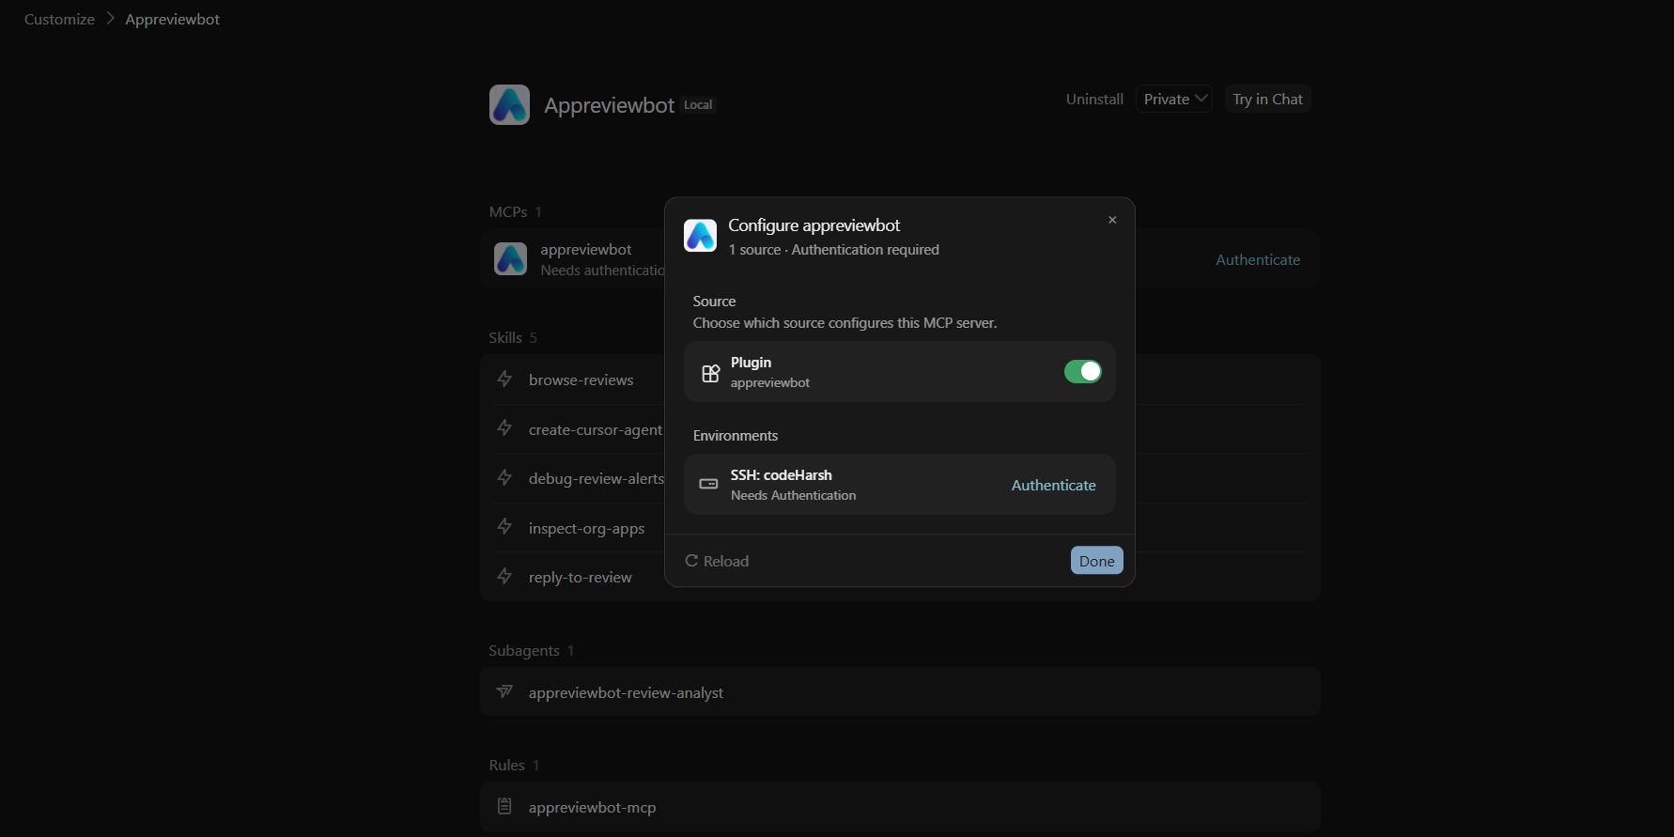This screenshot has width=1674, height=837.
Task: Click the lightning icon next to debug-review-alerts
Action: [x=504, y=477]
